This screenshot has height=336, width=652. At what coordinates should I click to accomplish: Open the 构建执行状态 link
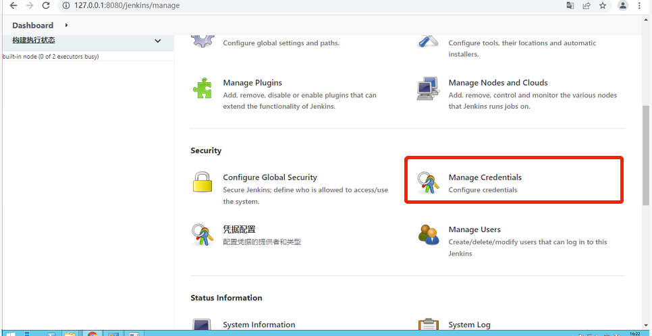click(34, 40)
